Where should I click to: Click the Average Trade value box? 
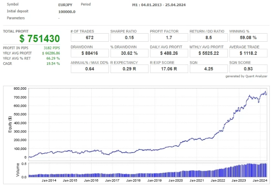click(248, 53)
